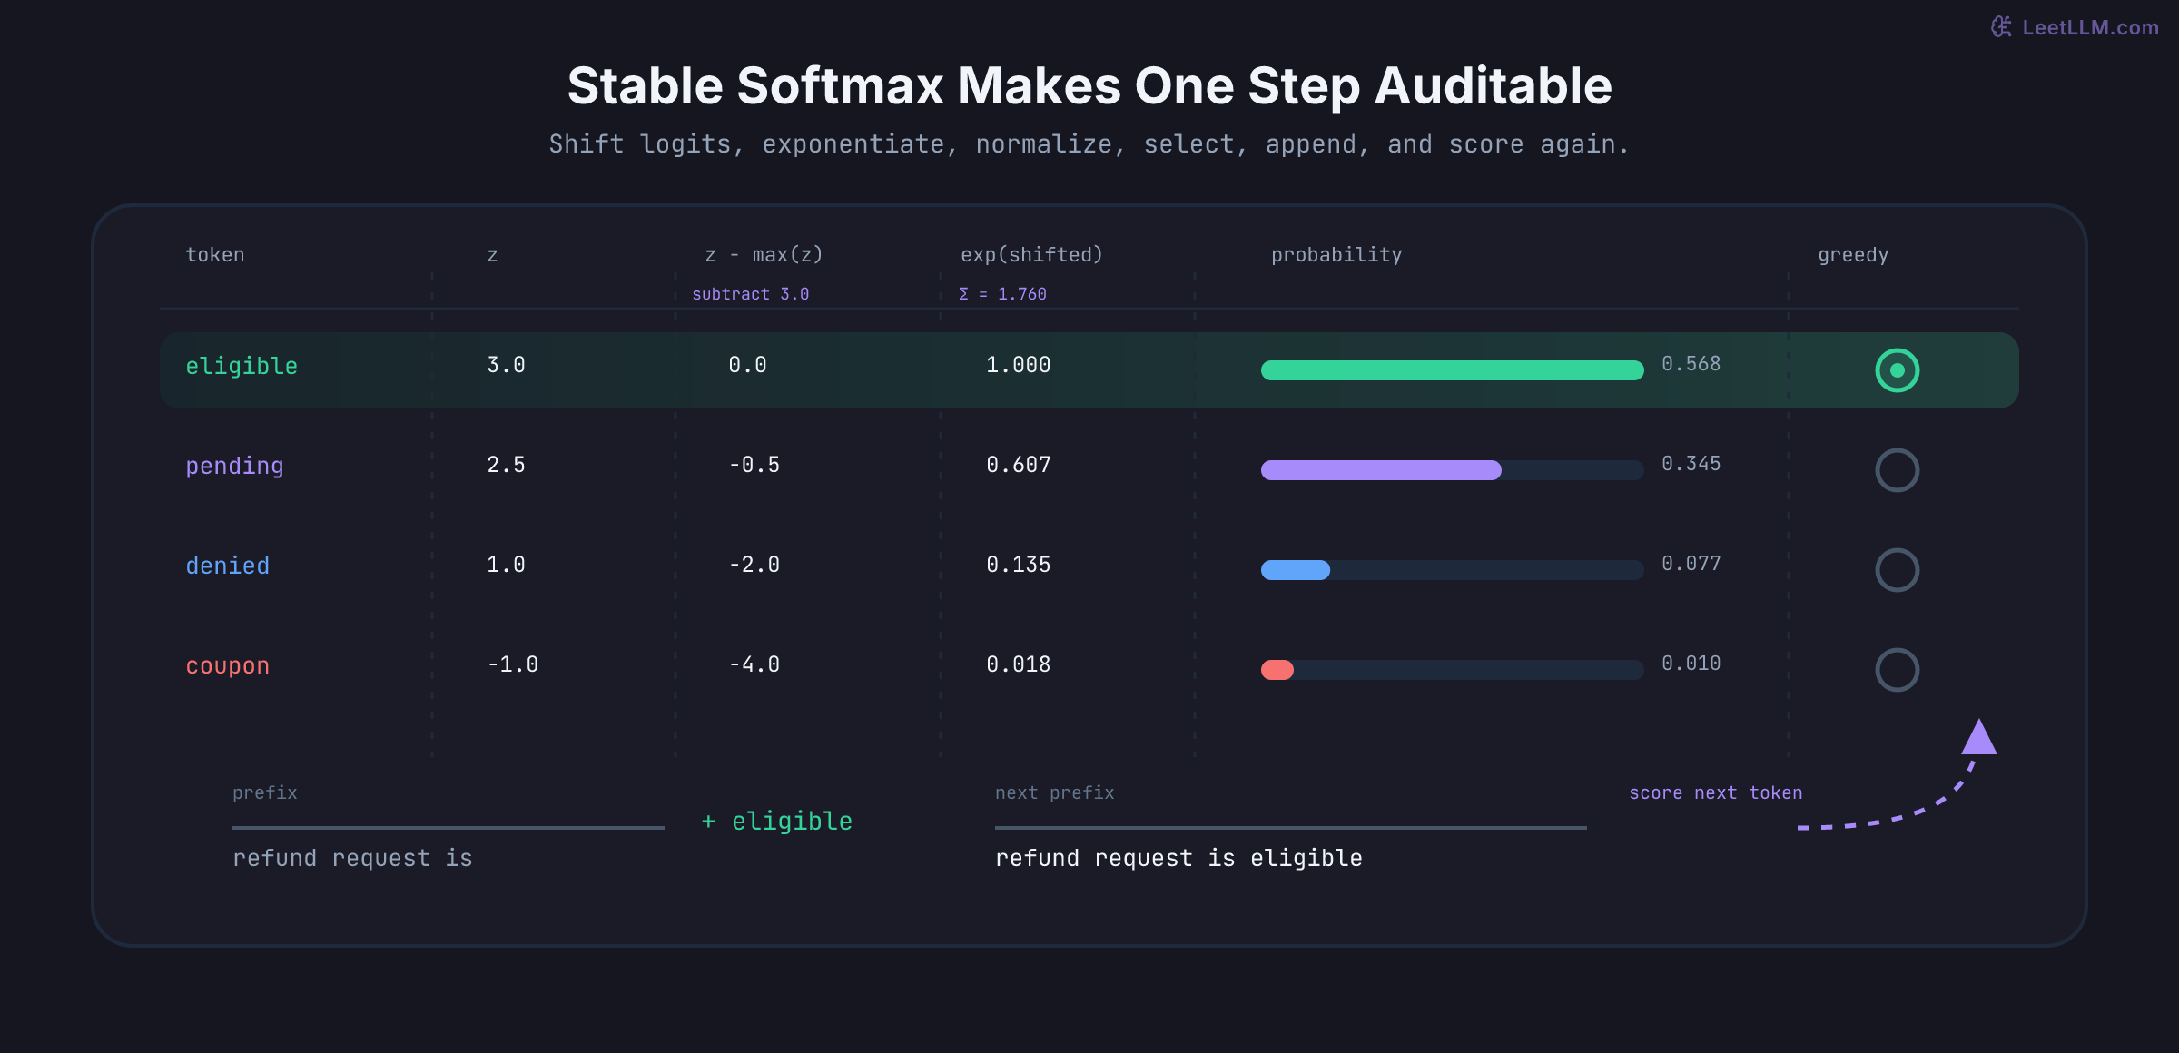Click the red coupon probability bar
This screenshot has width=2179, height=1053.
[x=1277, y=670]
